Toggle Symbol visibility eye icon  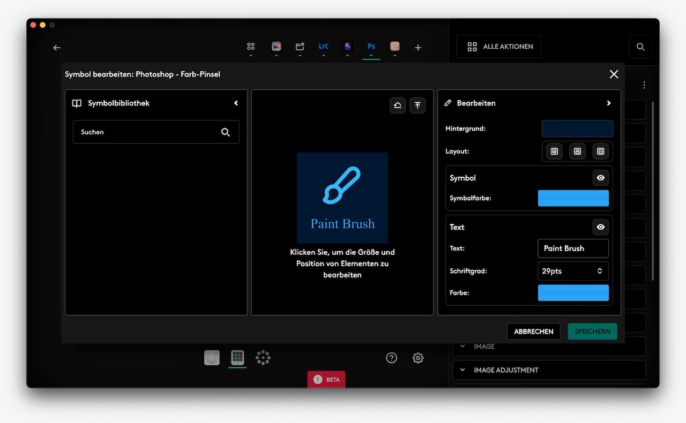(601, 178)
